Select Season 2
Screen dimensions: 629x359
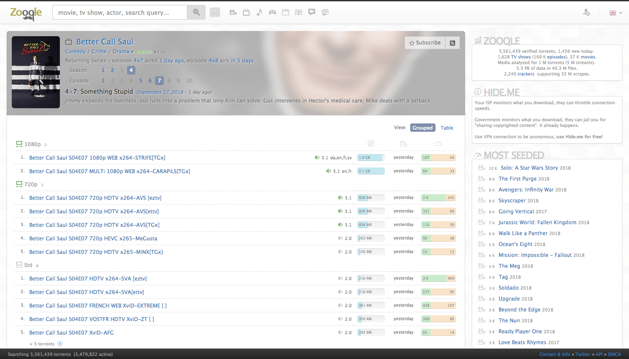pyautogui.click(x=112, y=70)
